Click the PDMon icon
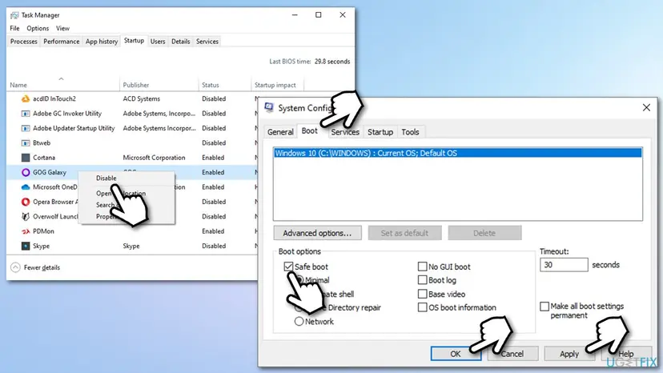This screenshot has width=663, height=373. (x=26, y=231)
